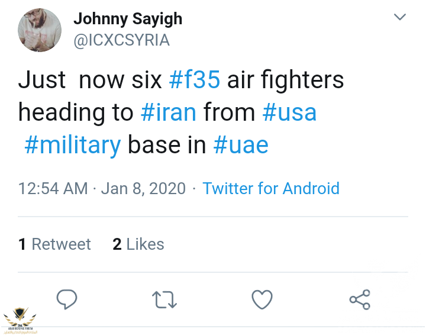Click the reply speech bubble icon
This screenshot has height=335, width=426.
pos(67,299)
